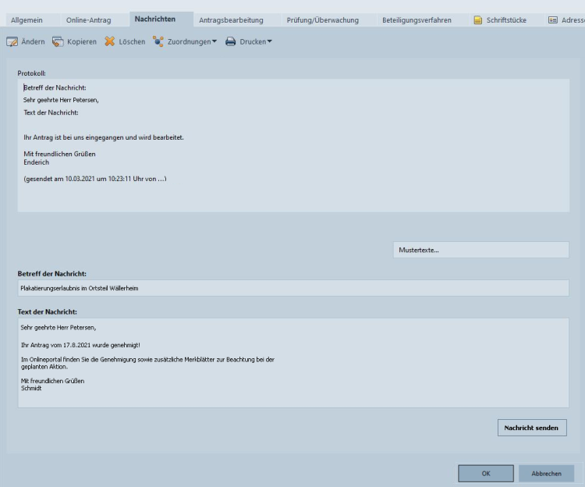585x487 pixels.
Task: Expand the Zuordnungen dropdown arrow
Action: coord(214,41)
